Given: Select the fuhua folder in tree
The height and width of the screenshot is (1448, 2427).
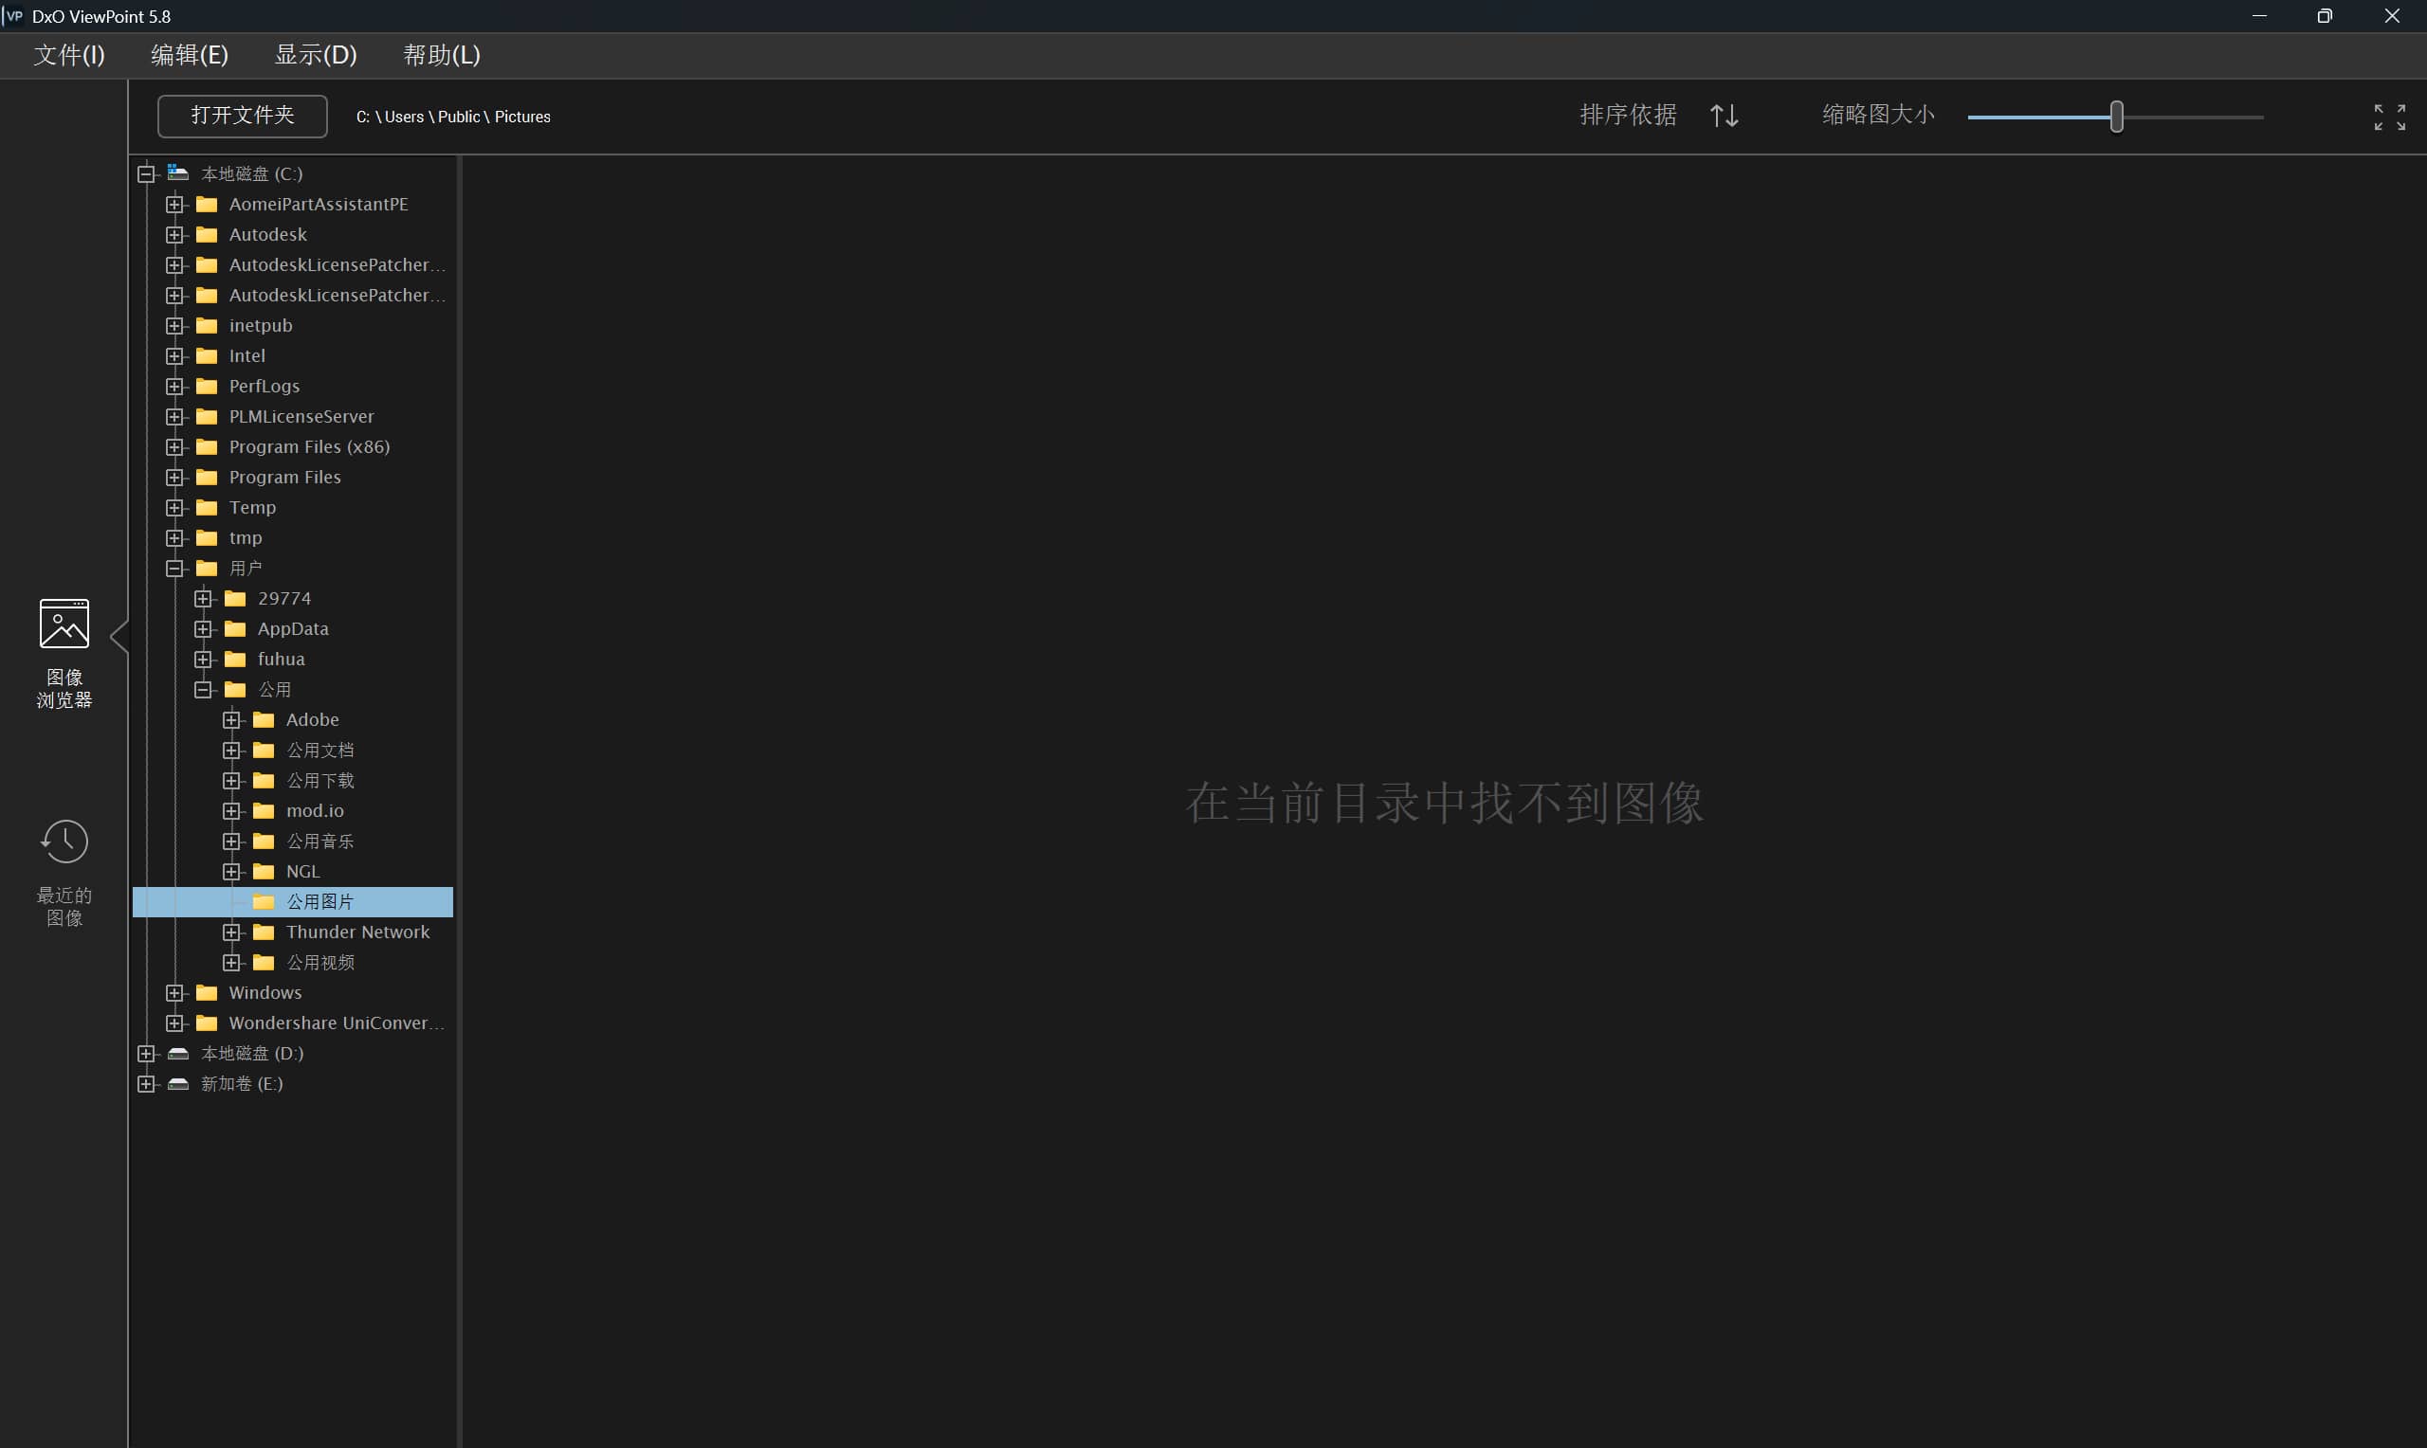Looking at the screenshot, I should click(281, 660).
